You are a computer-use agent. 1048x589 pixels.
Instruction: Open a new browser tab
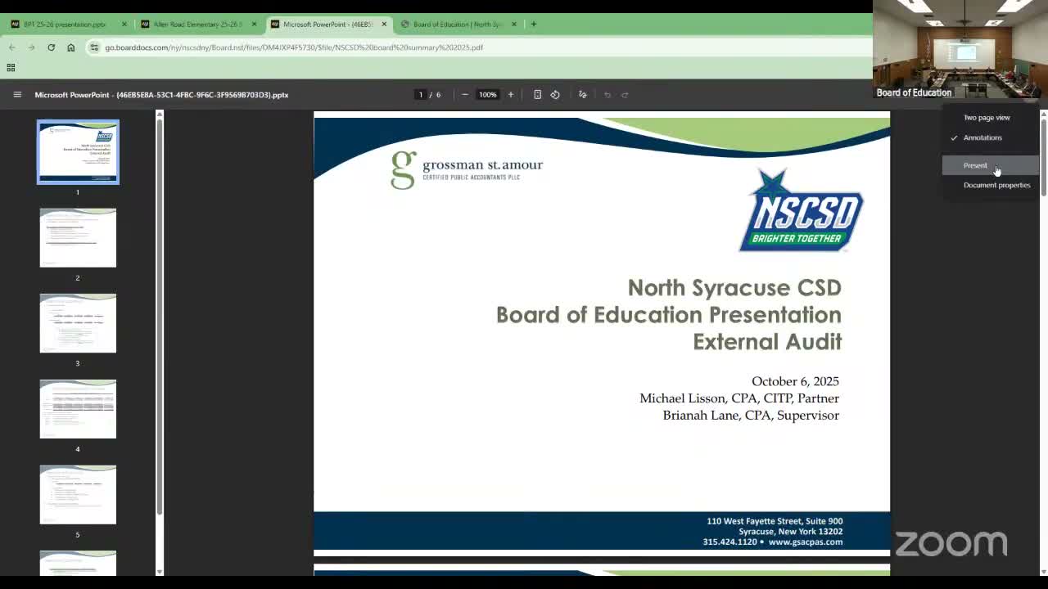click(534, 25)
